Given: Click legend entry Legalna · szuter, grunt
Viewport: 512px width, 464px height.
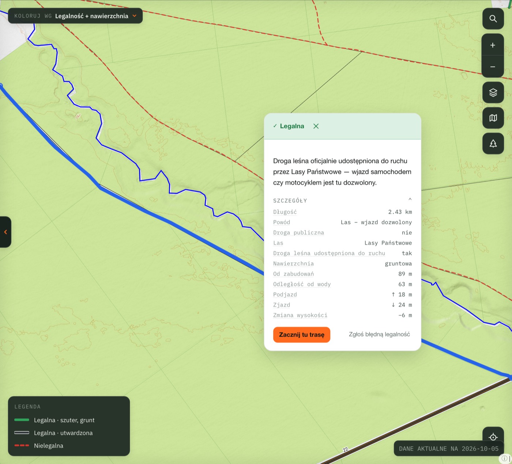Looking at the screenshot, I should pos(64,420).
